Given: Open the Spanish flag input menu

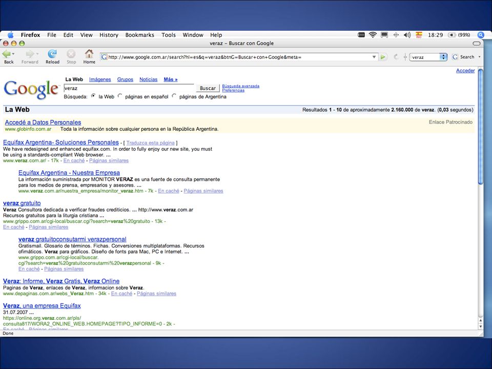Looking at the screenshot, I should coord(419,35).
